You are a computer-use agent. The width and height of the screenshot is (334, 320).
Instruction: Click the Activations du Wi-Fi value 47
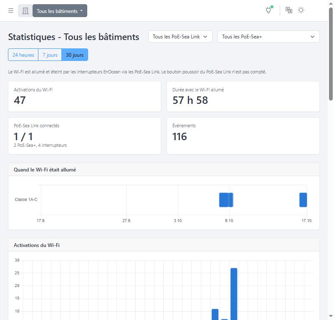click(x=20, y=100)
